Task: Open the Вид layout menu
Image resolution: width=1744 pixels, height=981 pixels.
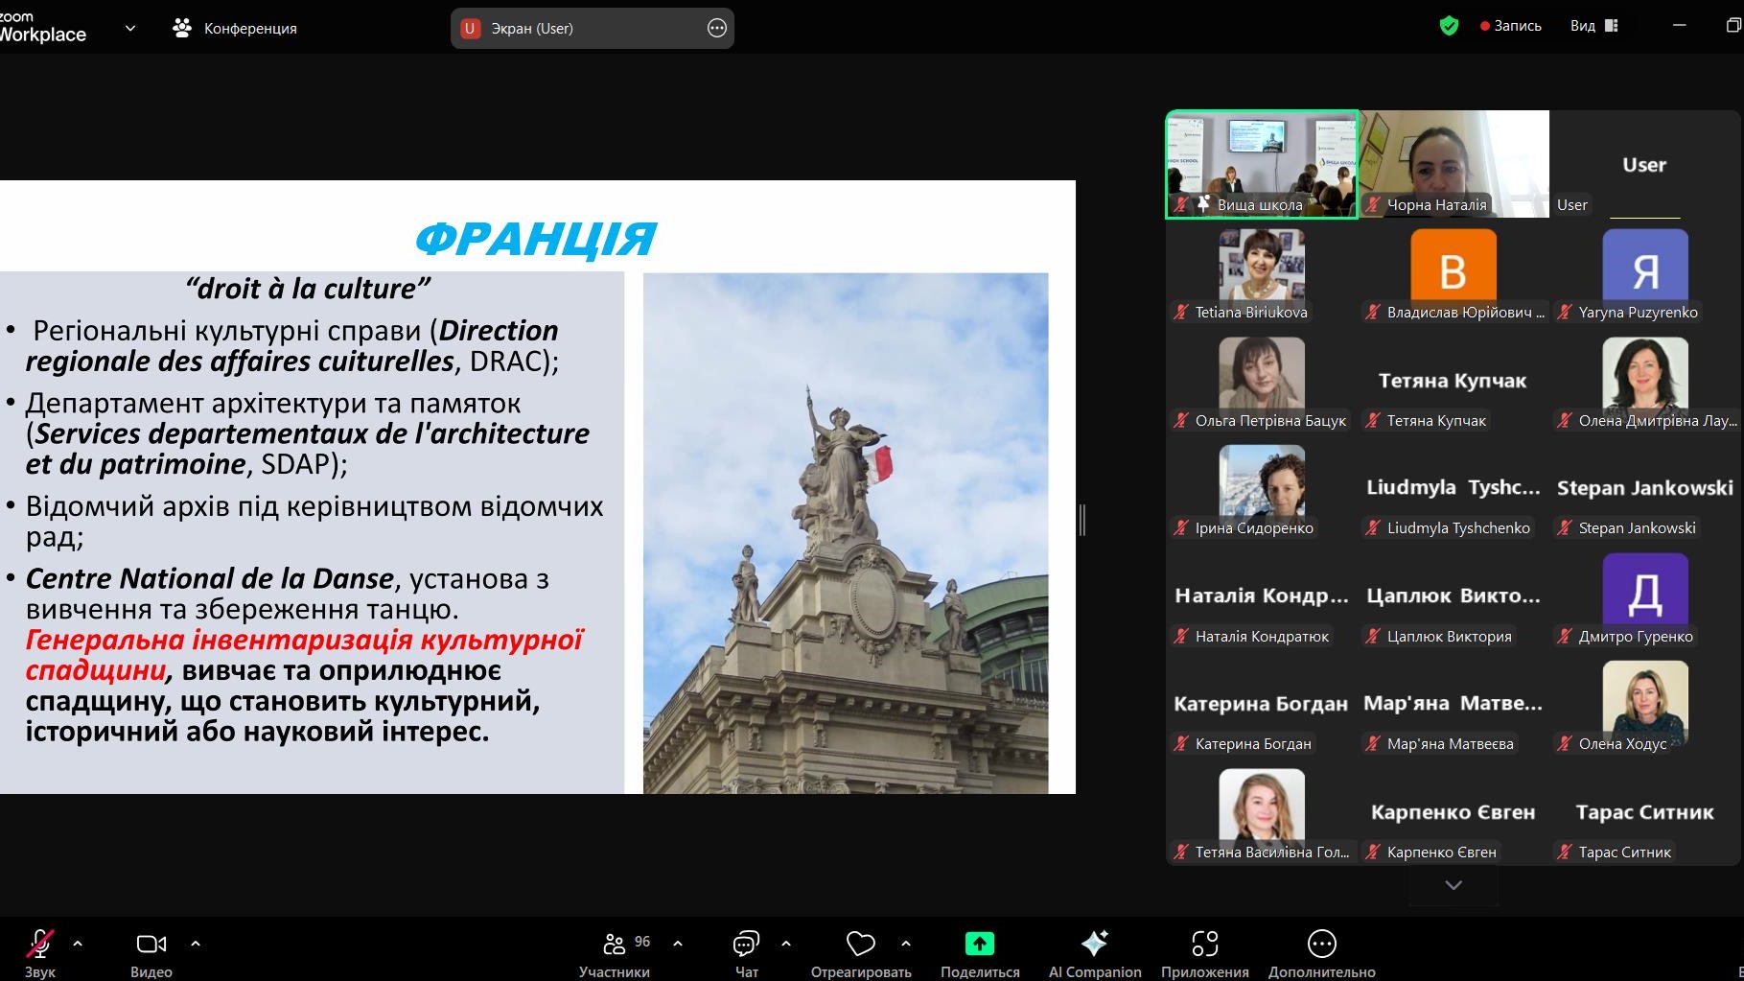Action: click(x=1593, y=26)
